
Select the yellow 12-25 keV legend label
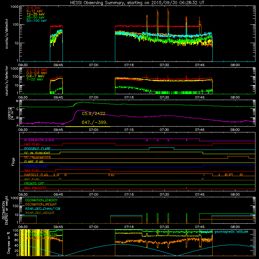click(x=35, y=14)
